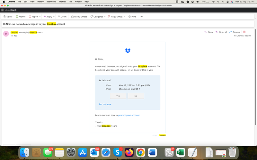Screen dimensions: 257x160
Task: Click the volume speaker icon
Action: point(198,2)
